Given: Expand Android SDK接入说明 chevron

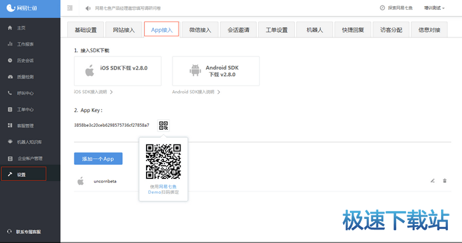Looking at the screenshot, I should pyautogui.click(x=219, y=92).
